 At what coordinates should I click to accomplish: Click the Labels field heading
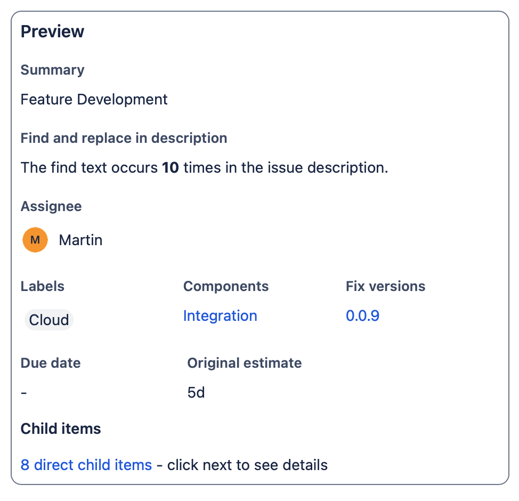click(x=43, y=286)
